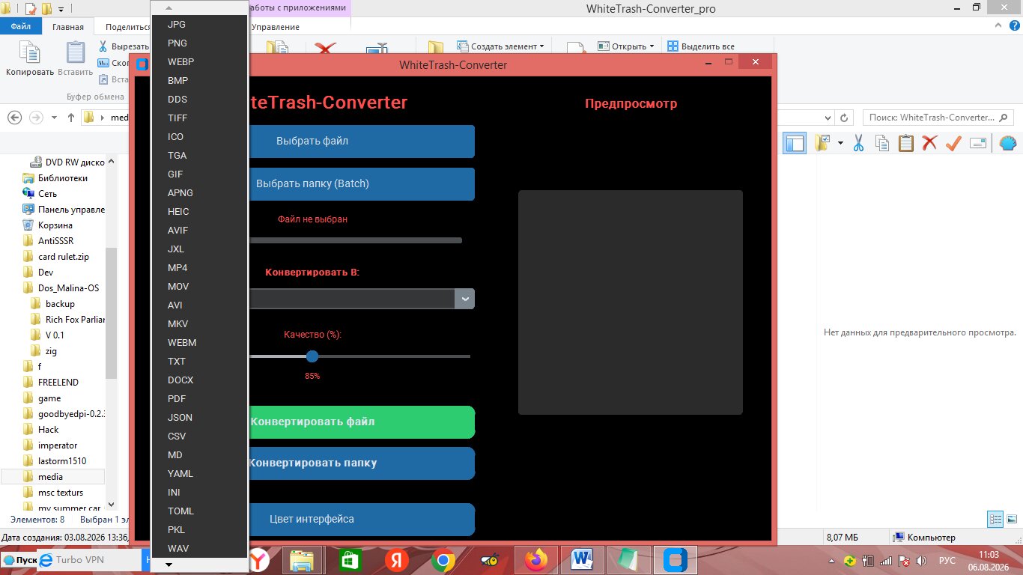Viewport: 1023px width, 575px height.
Task: Open the 'Открыть' dropdown in ribbon
Action: pyautogui.click(x=625, y=46)
